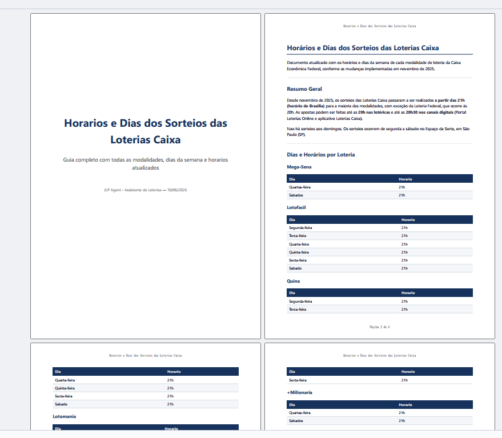Image resolution: width=502 pixels, height=438 pixels.
Task: Click the "21h" value in Lotofacil's Segunda-feira row
Action: tap(404, 228)
